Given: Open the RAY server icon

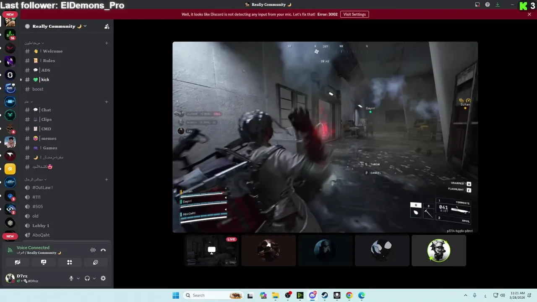Looking at the screenshot, I should [10, 89].
